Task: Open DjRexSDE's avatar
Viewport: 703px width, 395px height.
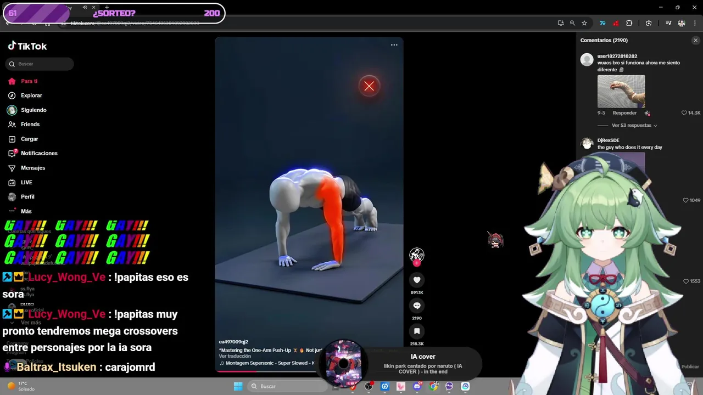Action: pos(587,144)
